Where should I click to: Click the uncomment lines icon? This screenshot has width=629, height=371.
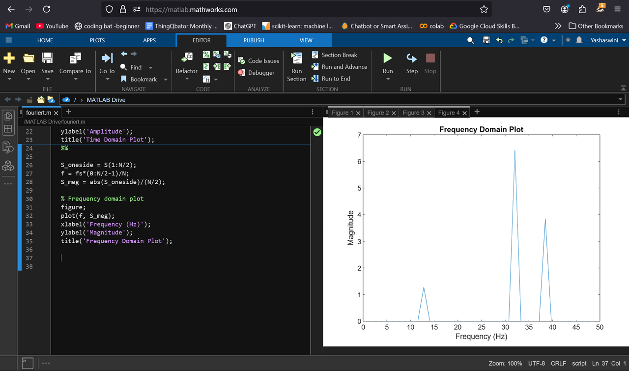pos(217,55)
